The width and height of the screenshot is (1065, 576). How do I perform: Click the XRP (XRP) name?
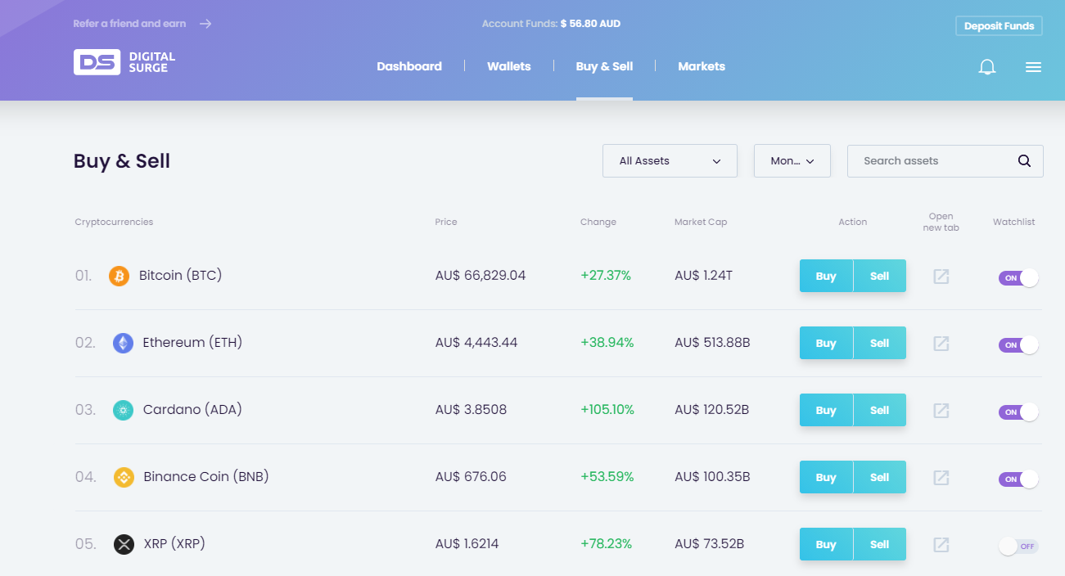[174, 543]
